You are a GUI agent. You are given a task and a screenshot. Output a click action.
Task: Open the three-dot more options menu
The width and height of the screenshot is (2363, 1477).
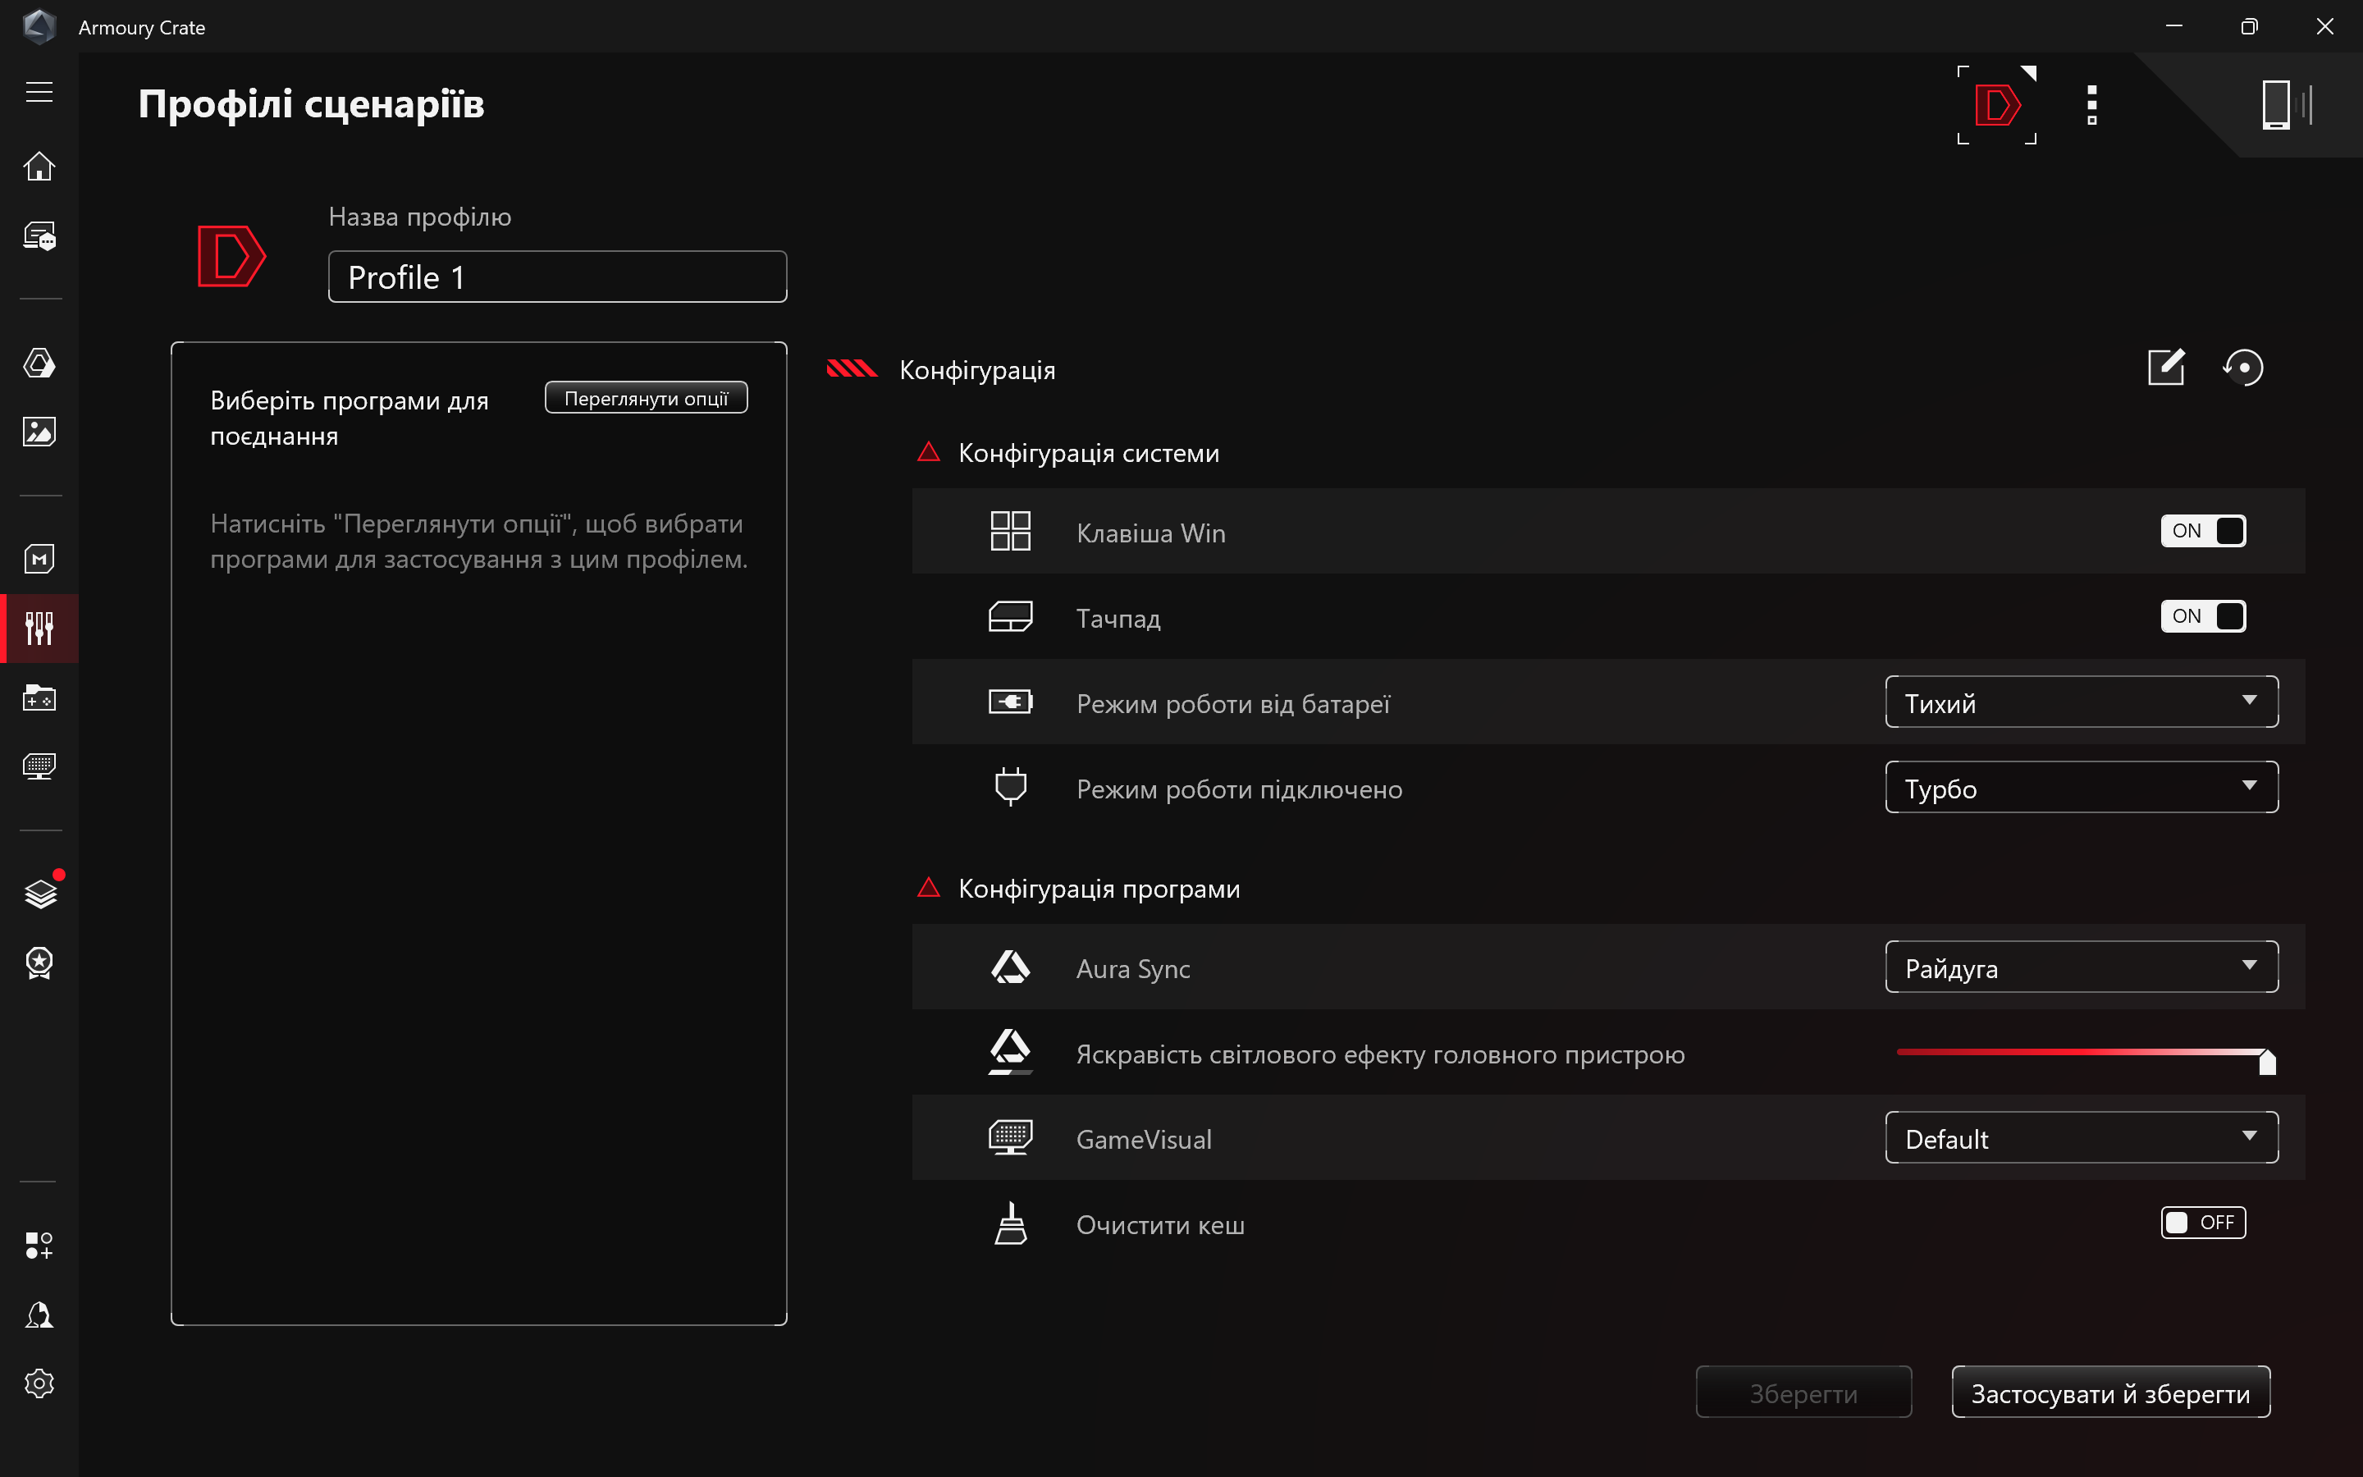point(2091,104)
